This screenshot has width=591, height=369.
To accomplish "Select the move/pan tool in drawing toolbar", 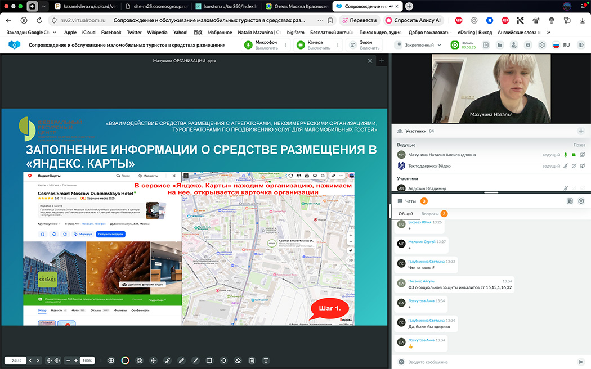I will click(153, 361).
